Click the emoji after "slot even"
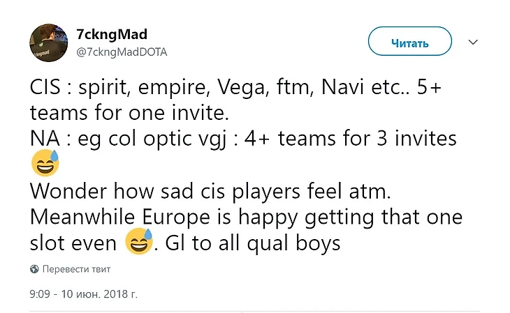The width and height of the screenshot is (510, 313). pyautogui.click(x=139, y=242)
